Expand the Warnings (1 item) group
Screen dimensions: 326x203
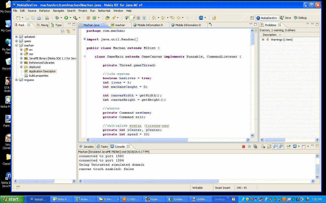coord(263,40)
